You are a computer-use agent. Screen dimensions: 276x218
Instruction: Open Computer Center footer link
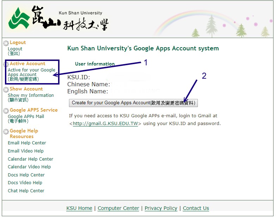118,208
